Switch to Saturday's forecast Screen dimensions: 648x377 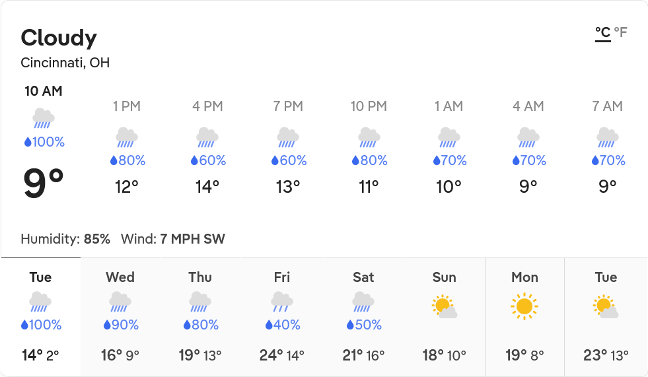coord(363,317)
